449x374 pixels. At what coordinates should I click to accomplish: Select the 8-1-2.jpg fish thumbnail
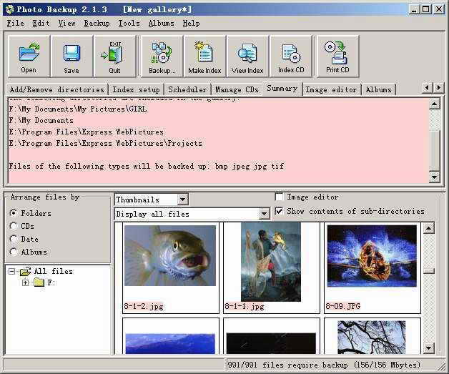(x=169, y=256)
